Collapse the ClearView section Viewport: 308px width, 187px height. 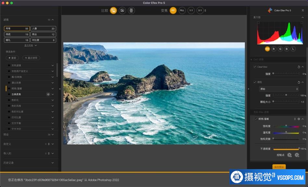pyautogui.click(x=303, y=67)
